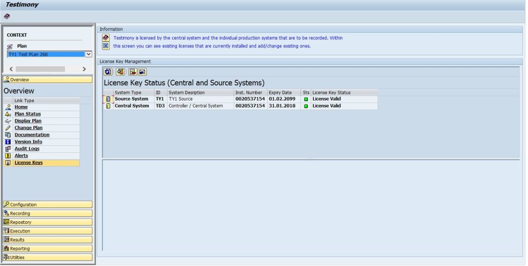Expand the Execution section
This screenshot has height=266, width=528.
point(48,231)
